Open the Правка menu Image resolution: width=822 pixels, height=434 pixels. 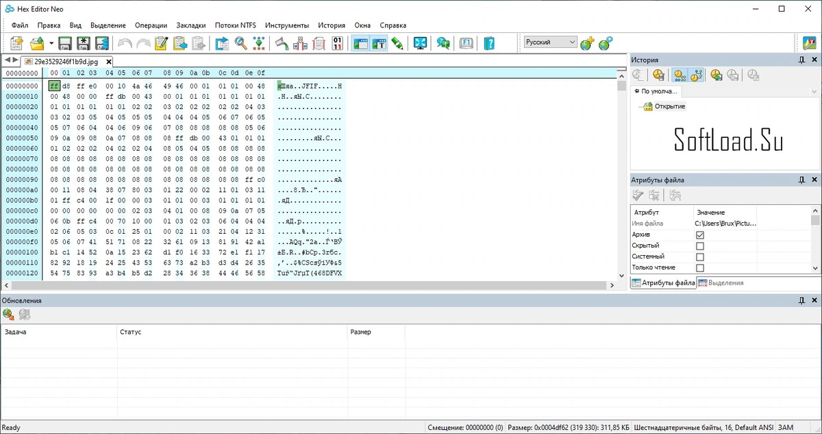[x=49, y=25]
